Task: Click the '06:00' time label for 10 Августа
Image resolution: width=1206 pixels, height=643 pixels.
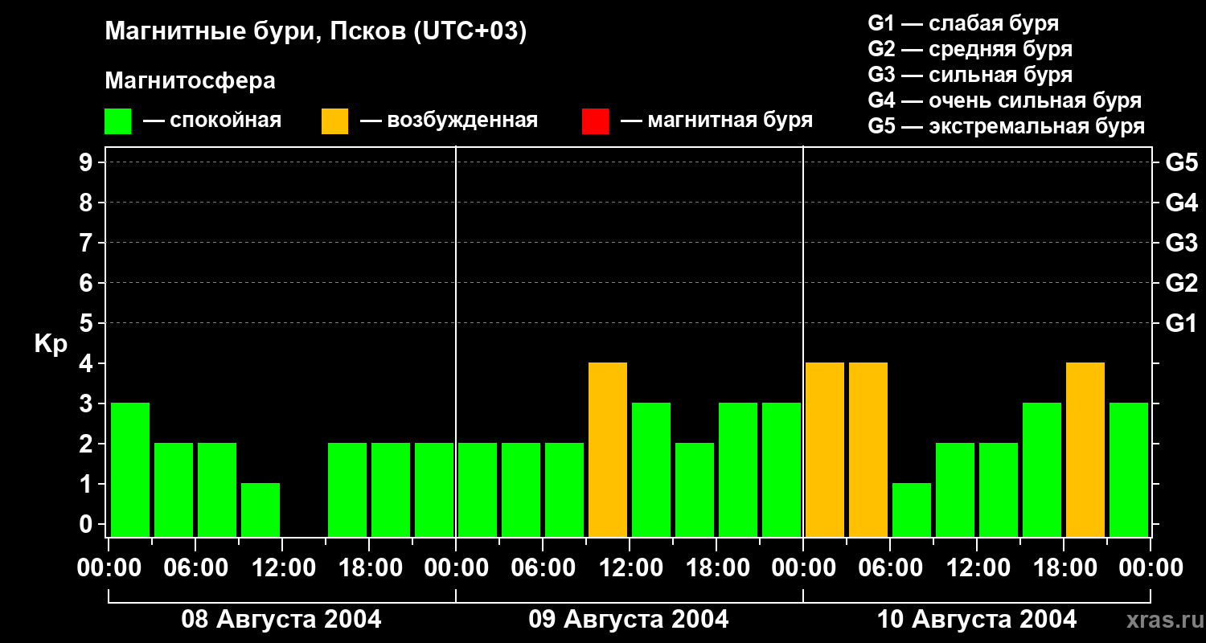Action: point(890,567)
